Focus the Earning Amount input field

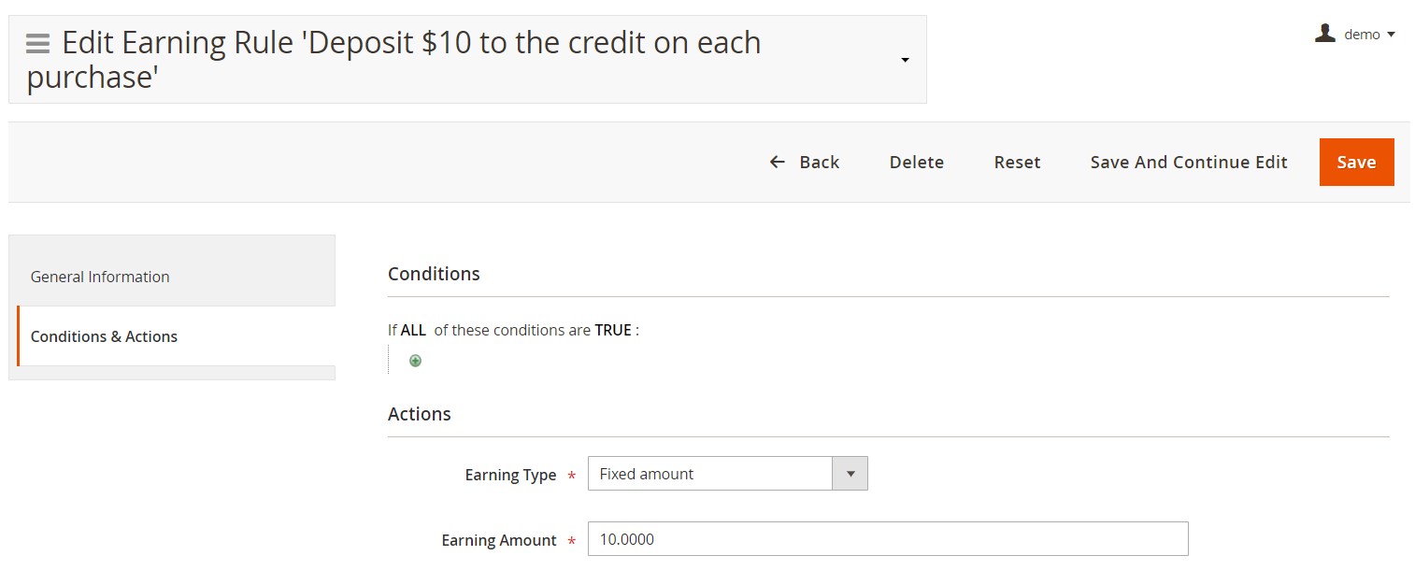click(x=888, y=539)
